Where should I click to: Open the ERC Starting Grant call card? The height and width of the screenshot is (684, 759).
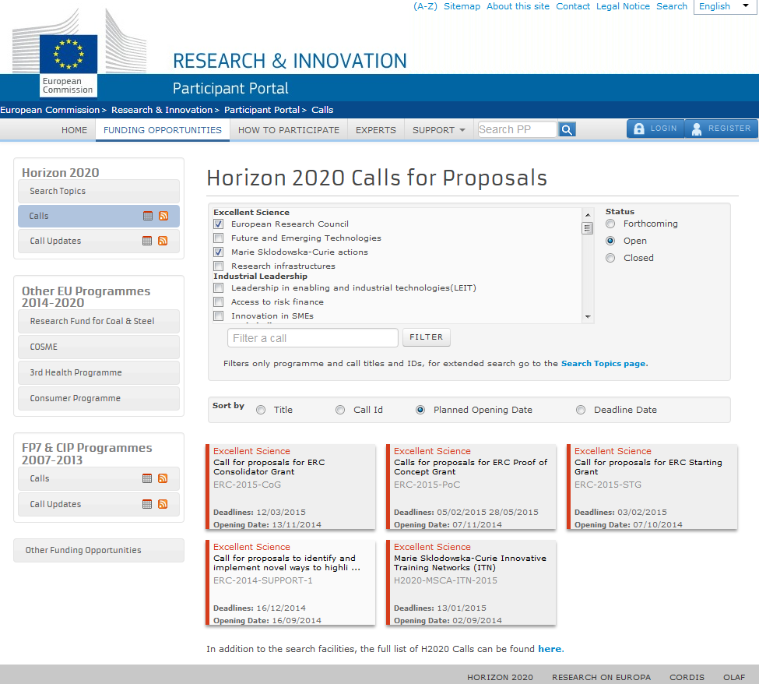point(652,487)
